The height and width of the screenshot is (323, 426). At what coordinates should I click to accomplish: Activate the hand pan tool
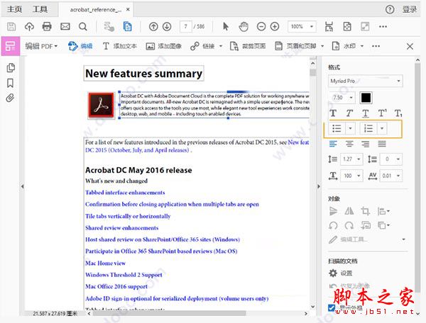pos(244,26)
